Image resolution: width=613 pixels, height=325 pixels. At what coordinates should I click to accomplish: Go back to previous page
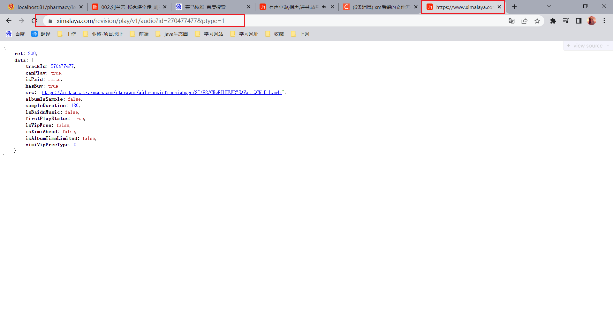click(9, 21)
